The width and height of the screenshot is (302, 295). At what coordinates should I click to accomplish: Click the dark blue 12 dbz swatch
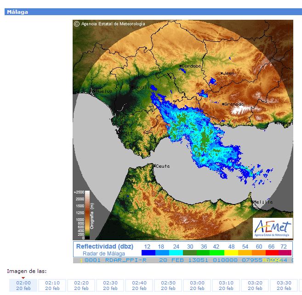click(x=148, y=253)
